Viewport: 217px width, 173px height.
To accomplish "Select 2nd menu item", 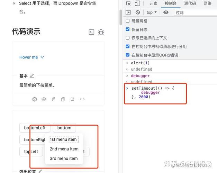I will coord(64,149).
